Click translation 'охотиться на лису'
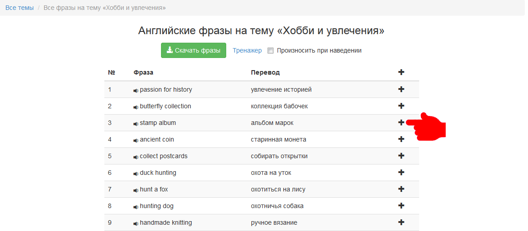 point(278,189)
